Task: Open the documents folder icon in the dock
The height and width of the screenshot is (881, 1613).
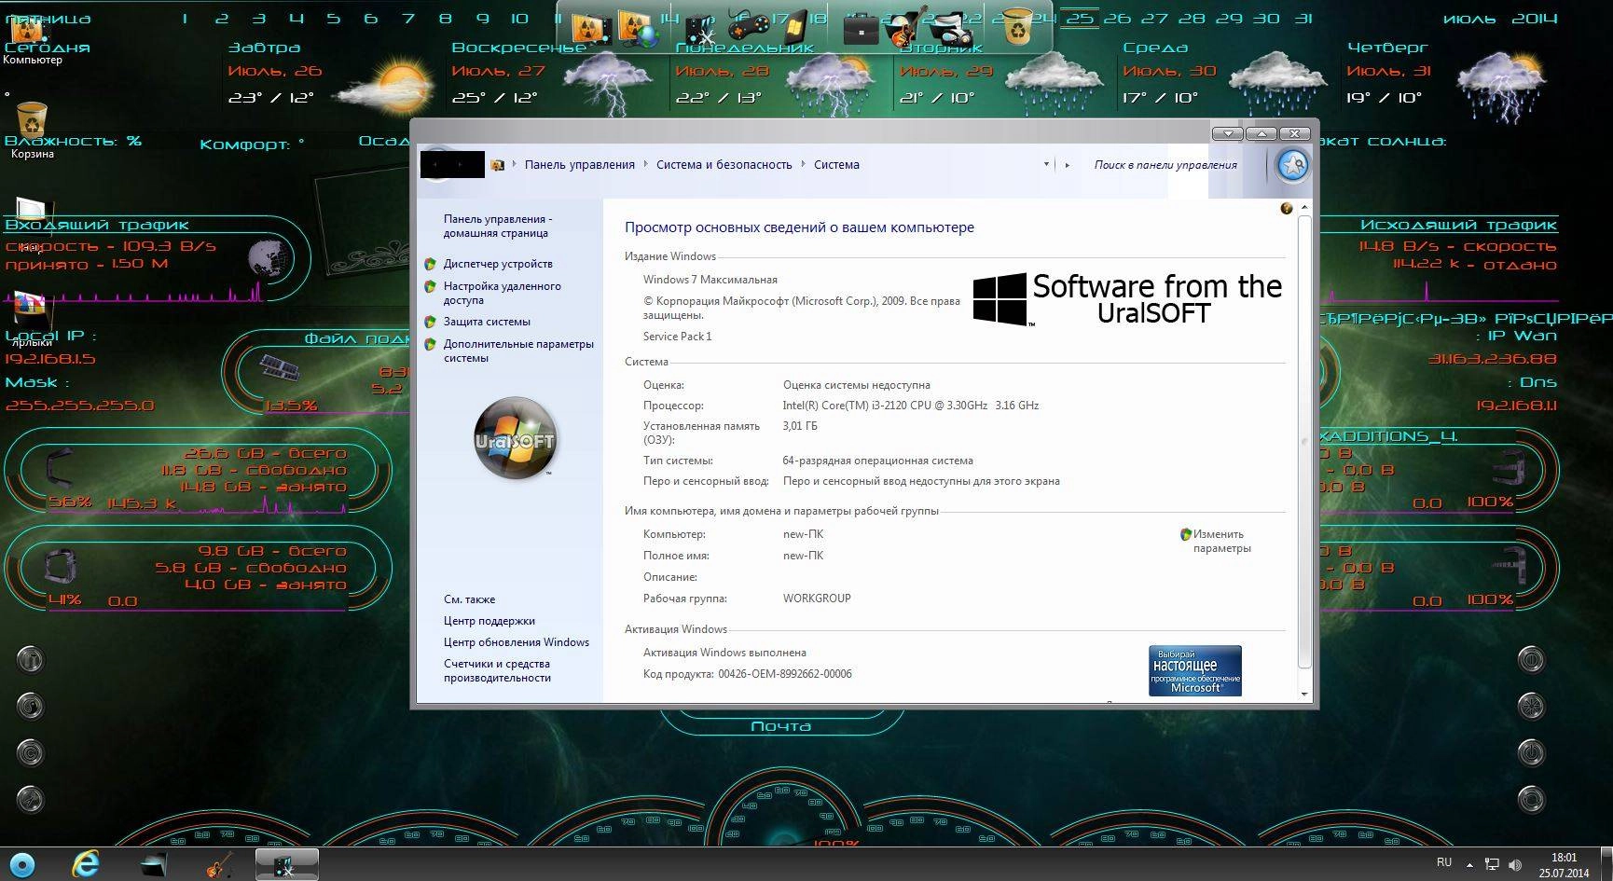Action: pos(952,30)
